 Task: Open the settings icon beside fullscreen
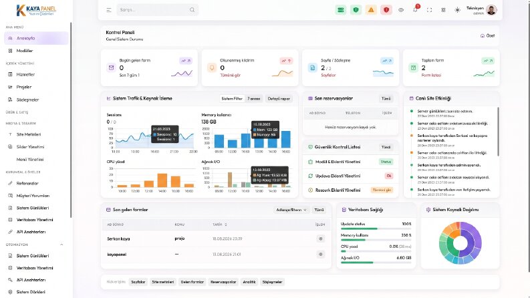pos(443,10)
